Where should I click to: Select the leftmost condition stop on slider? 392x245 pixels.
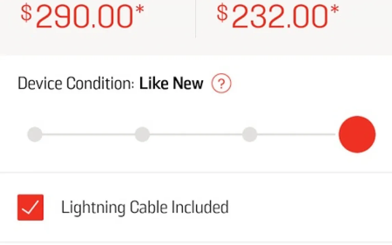(35, 134)
